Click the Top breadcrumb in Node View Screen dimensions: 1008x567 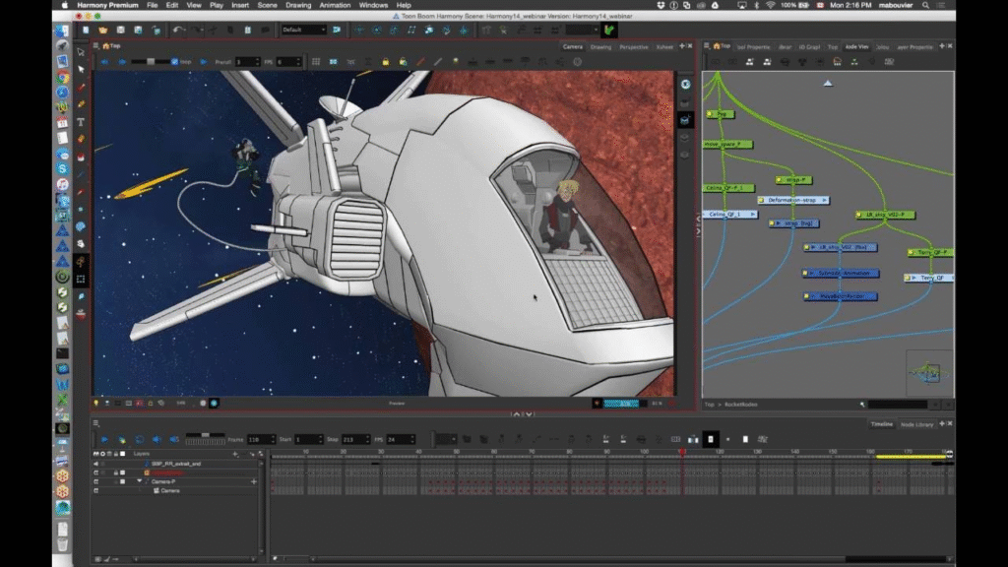(710, 404)
